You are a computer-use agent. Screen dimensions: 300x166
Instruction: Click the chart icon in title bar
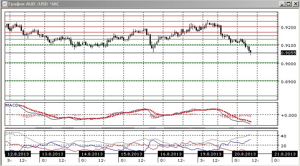(x=5, y=4)
